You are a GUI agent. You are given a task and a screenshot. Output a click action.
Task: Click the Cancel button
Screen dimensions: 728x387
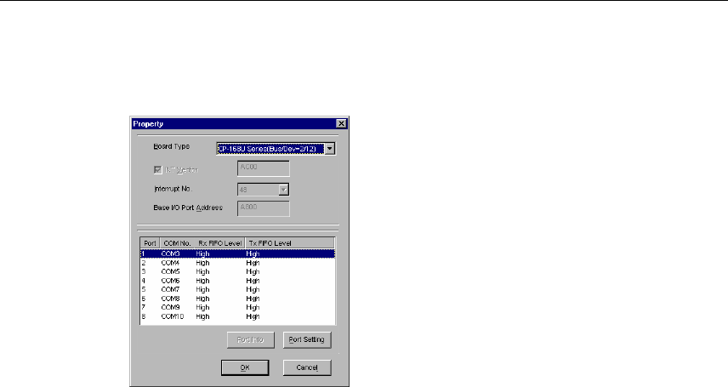[x=306, y=367]
